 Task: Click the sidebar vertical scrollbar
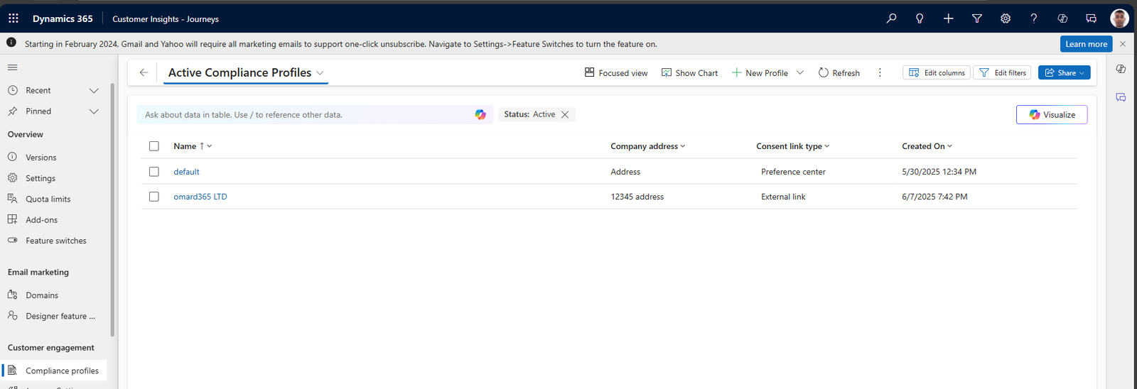(x=112, y=209)
